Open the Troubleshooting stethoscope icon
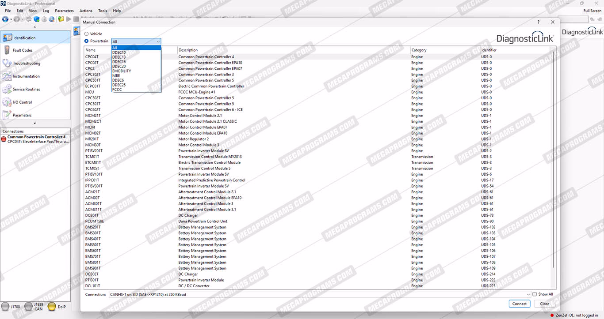Viewport: 604px width, 319px height. click(x=7, y=63)
